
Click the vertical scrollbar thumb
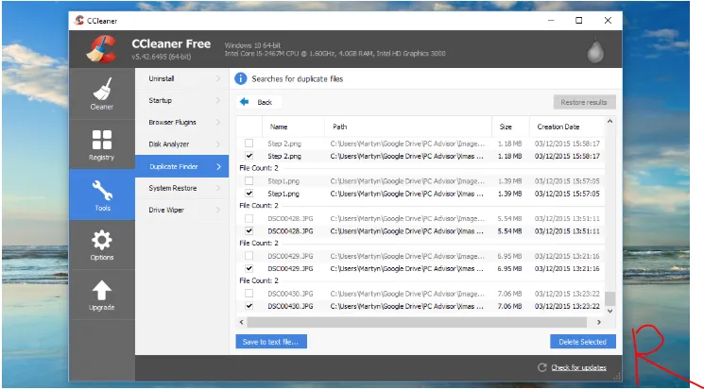coord(610,298)
